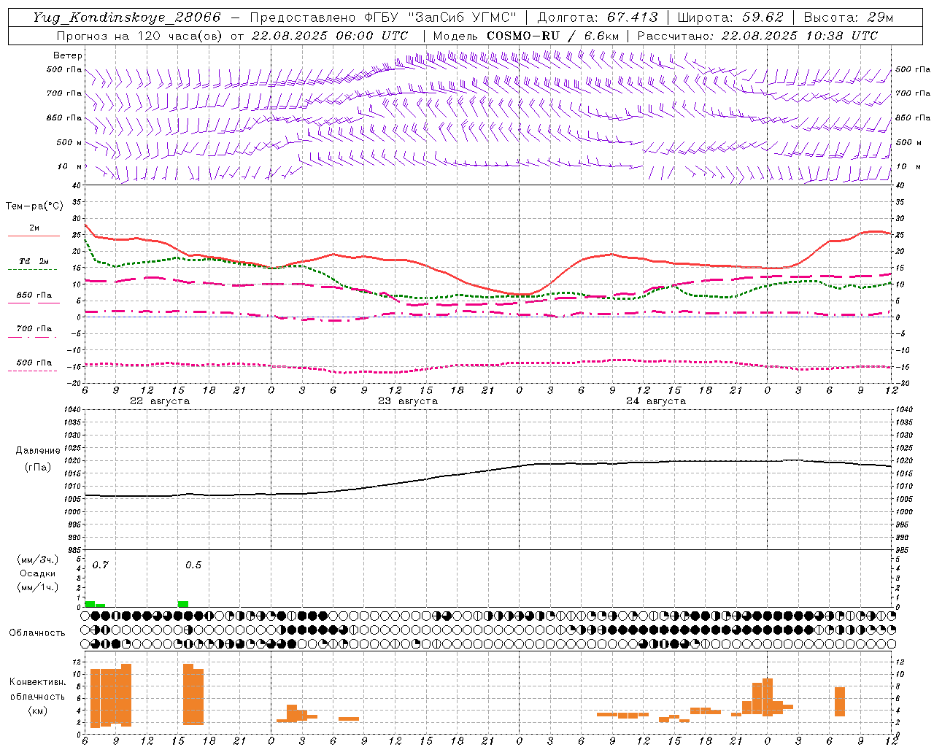
Task: Click the 24 августа date label
Action: coord(656,401)
